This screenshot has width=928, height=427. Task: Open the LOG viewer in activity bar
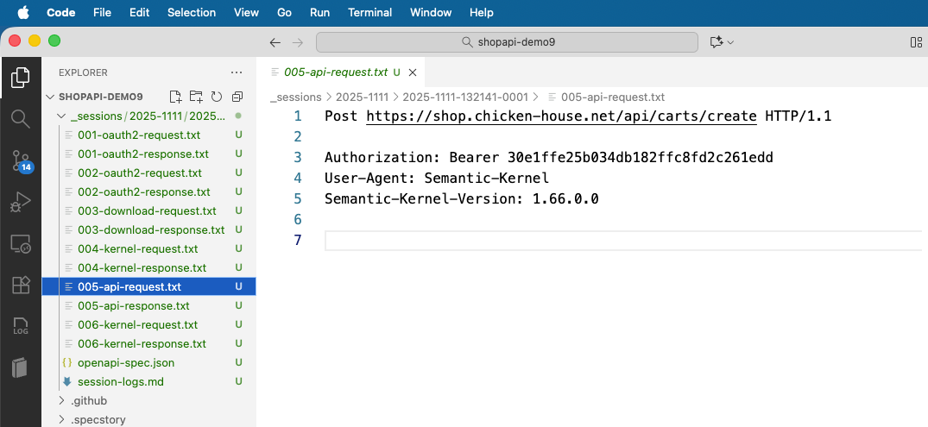(20, 327)
